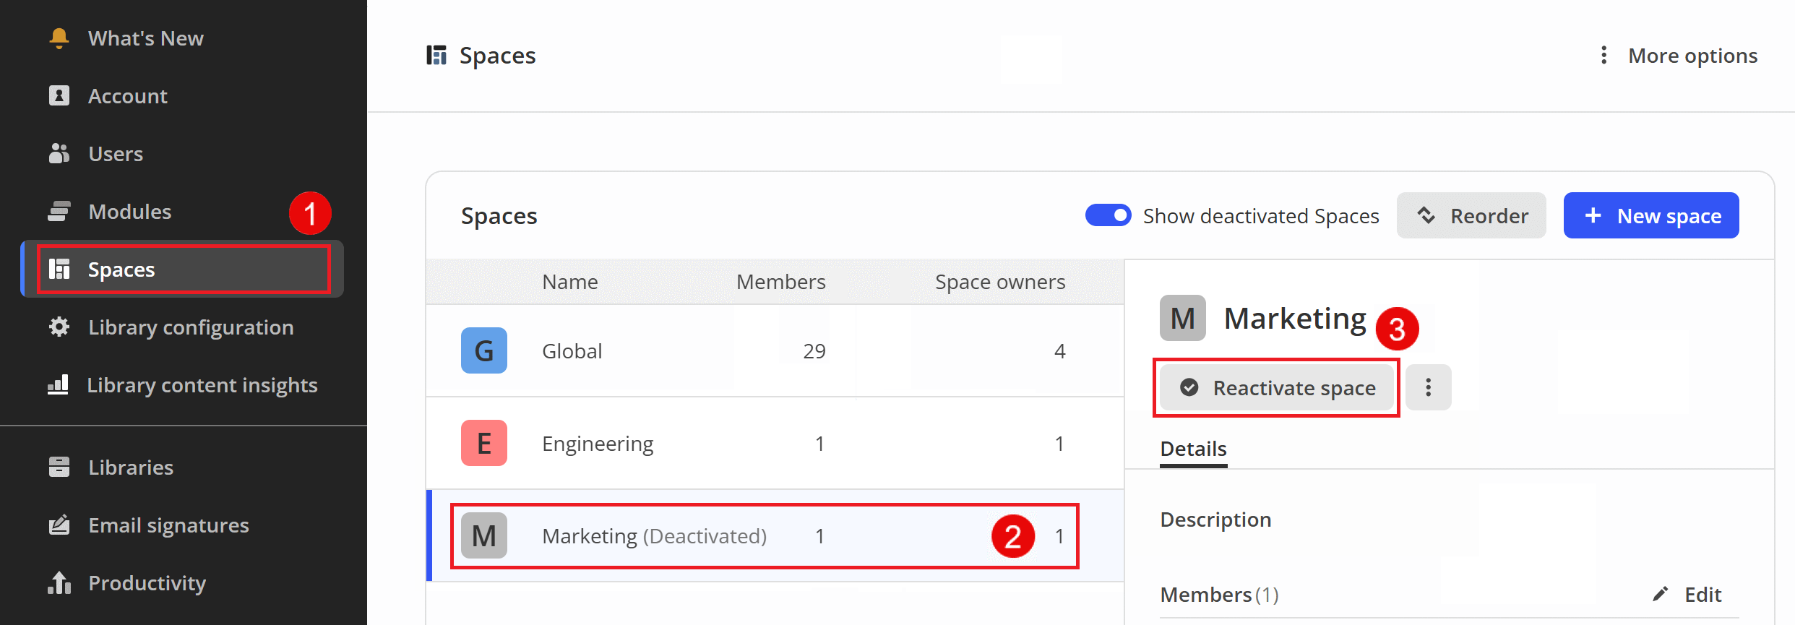Click the pencil icon next to Edit
Image resolution: width=1795 pixels, height=625 pixels.
[1661, 594]
